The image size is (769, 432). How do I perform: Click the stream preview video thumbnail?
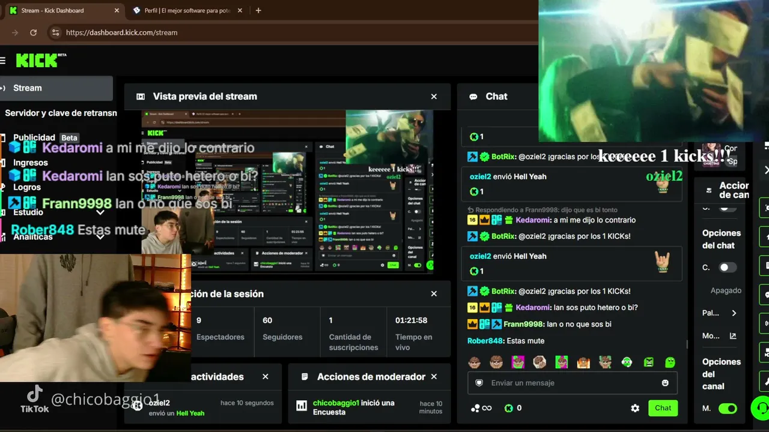287,191
